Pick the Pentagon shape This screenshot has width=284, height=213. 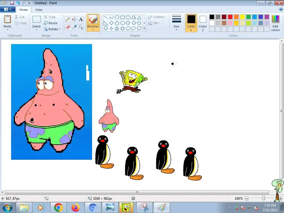117,23
